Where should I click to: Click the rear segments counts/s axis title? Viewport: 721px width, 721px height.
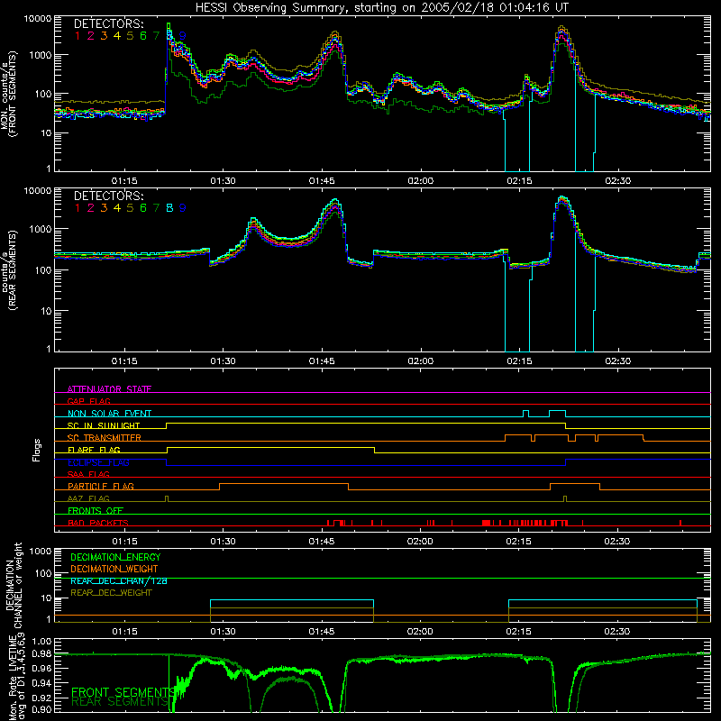[x=8, y=270]
